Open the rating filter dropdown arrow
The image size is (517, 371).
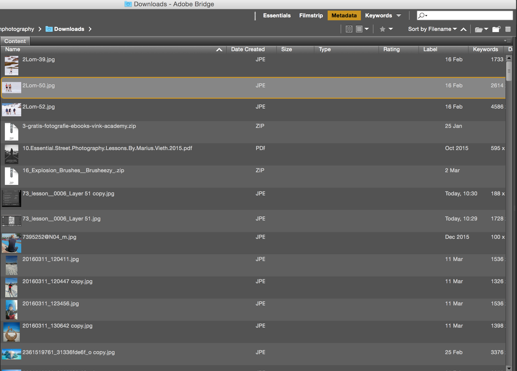pos(391,29)
